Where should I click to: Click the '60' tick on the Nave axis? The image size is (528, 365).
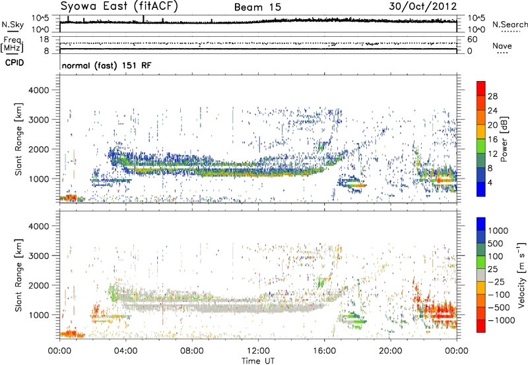(473, 40)
